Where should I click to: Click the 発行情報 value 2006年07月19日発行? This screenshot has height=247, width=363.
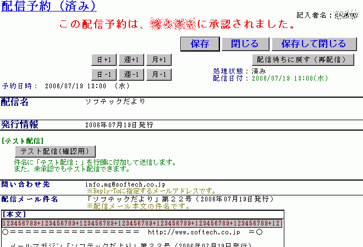coord(119,125)
